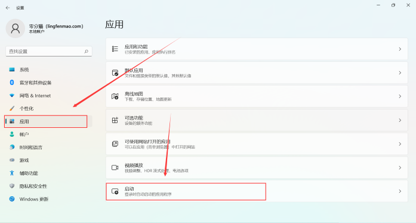Click the 默认应用 checkmark window icon
The height and width of the screenshot is (223, 416).
click(115, 73)
